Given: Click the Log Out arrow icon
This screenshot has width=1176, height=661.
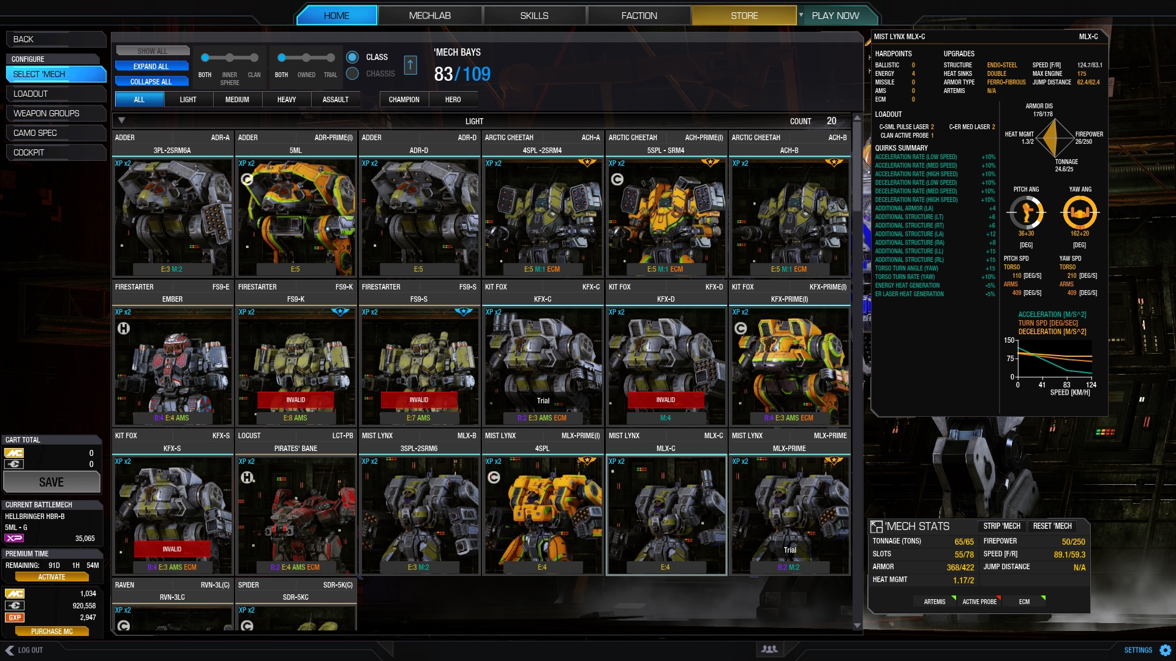Looking at the screenshot, I should 9,650.
